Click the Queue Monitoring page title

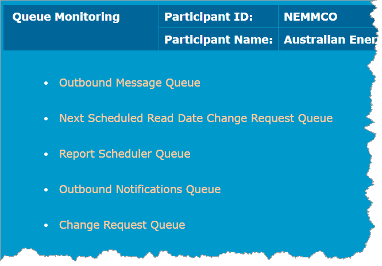click(66, 17)
